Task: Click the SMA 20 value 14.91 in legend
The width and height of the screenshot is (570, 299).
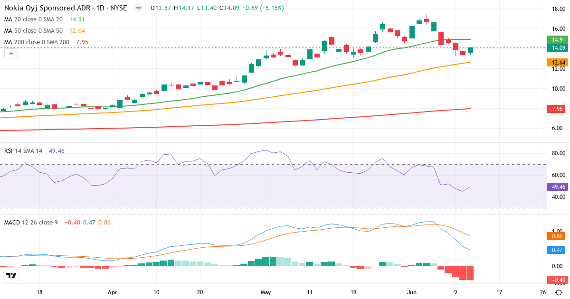Action: tap(77, 19)
